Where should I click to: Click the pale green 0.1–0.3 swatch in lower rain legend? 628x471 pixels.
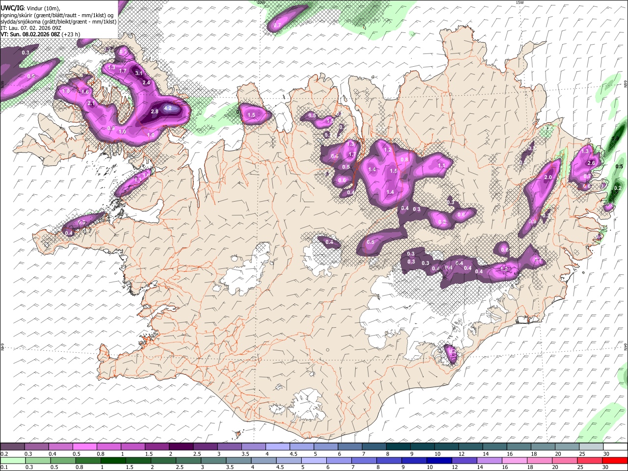pos(13,460)
